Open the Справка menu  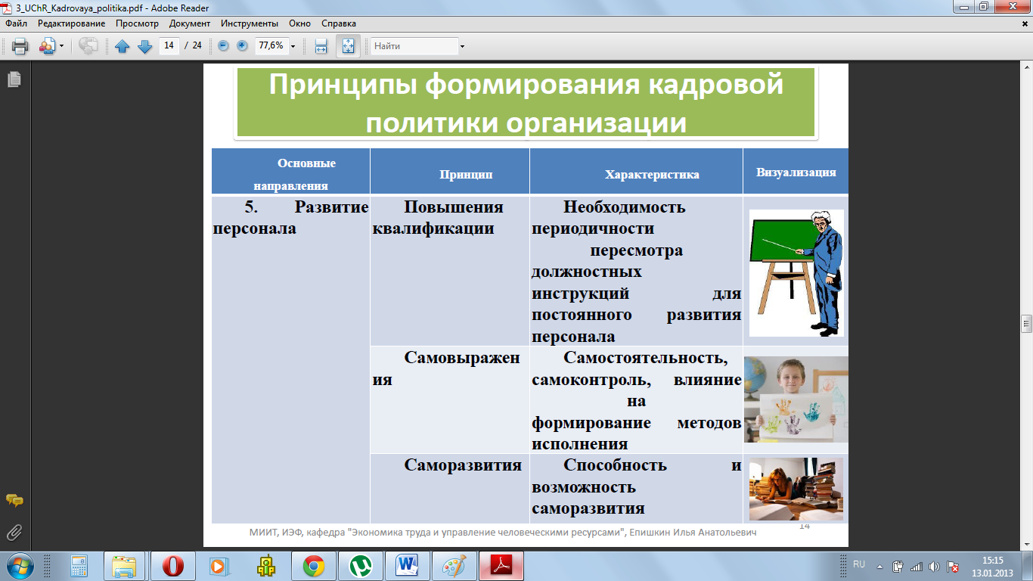click(339, 23)
